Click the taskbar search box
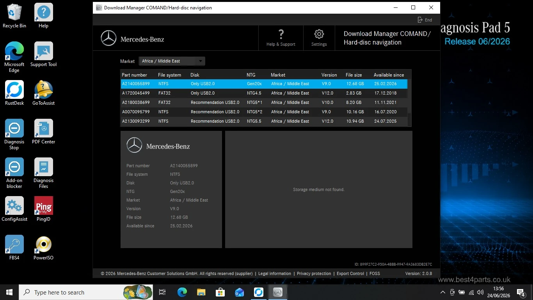 (86, 292)
